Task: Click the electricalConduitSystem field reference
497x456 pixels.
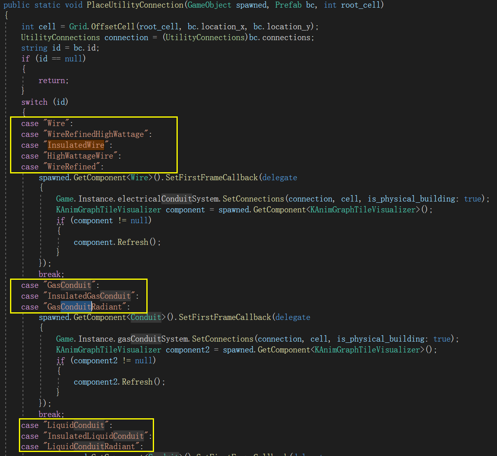Action: (x=169, y=199)
